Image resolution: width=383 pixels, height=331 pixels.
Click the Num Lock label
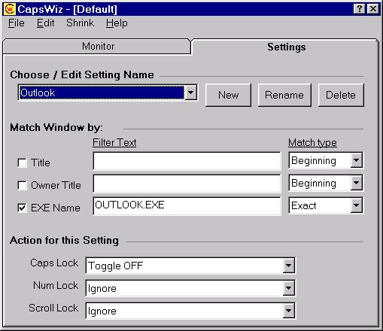click(x=56, y=285)
